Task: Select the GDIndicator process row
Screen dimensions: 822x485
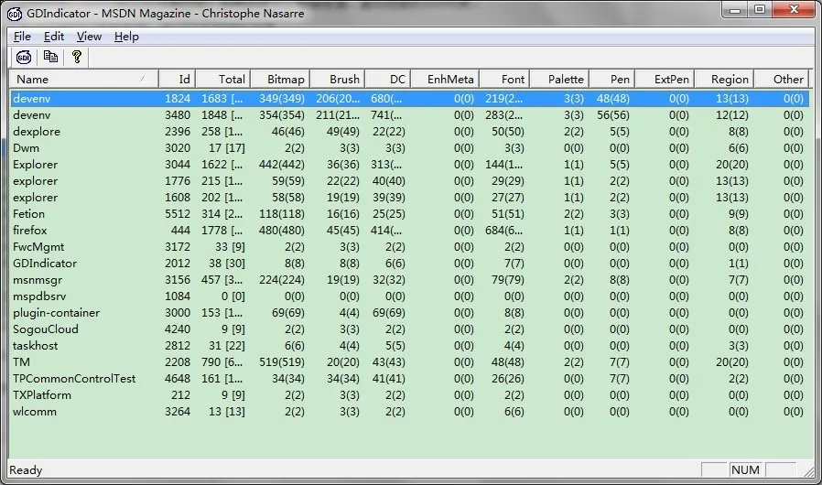Action: [x=410, y=264]
